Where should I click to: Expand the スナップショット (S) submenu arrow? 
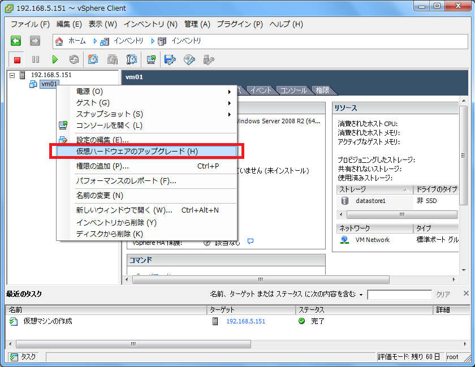point(230,114)
